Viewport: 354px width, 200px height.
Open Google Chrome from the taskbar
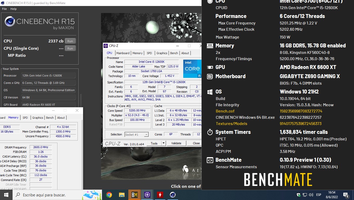coord(109,195)
